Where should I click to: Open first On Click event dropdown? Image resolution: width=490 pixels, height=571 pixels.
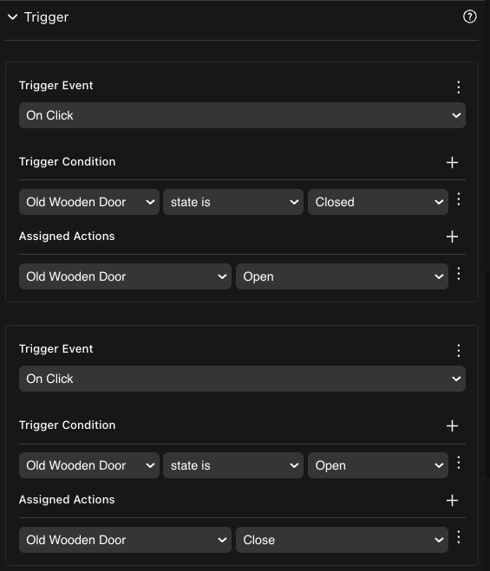pos(242,115)
